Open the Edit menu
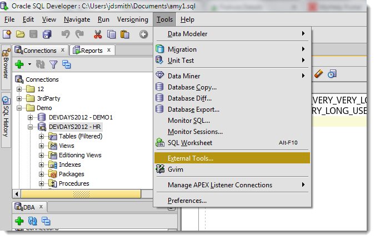Screen dimensions: 375x239 [28, 19]
